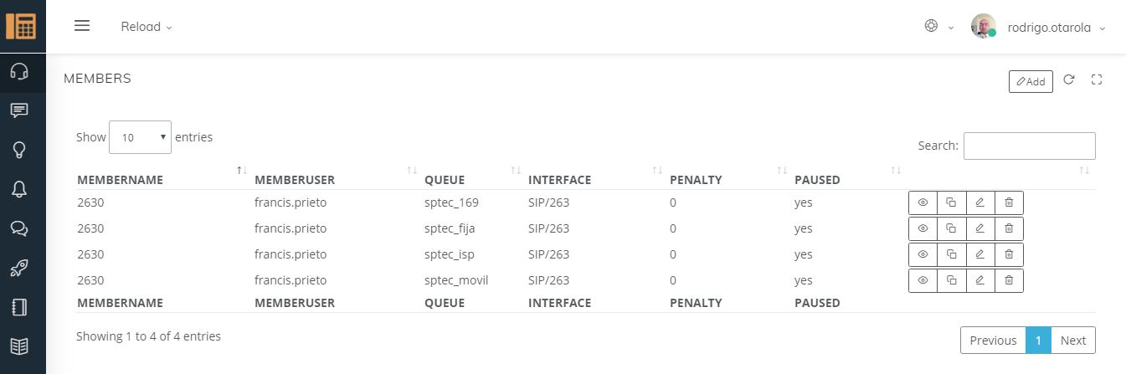Image resolution: width=1126 pixels, height=374 pixels.
Task: Click the Add member button
Action: coord(1031,81)
